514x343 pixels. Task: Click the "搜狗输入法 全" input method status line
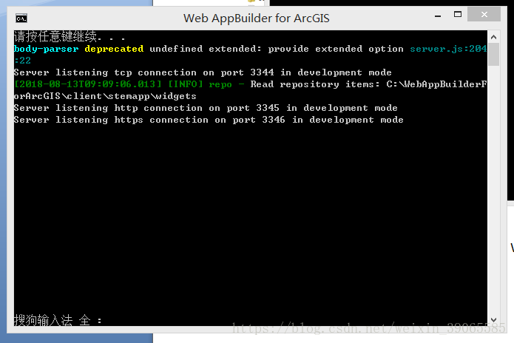click(x=58, y=320)
